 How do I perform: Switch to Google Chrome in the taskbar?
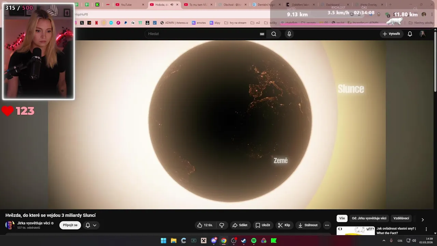click(x=224, y=241)
